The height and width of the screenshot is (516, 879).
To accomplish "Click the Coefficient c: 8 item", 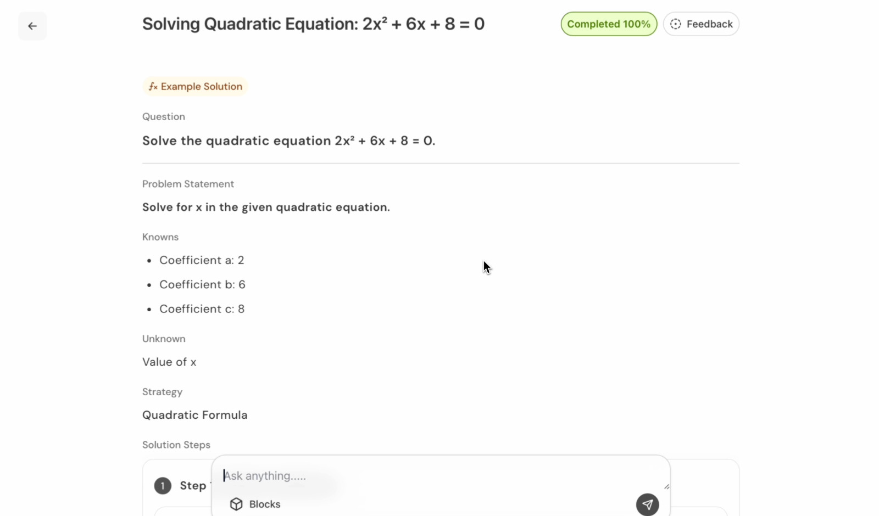I will (202, 309).
